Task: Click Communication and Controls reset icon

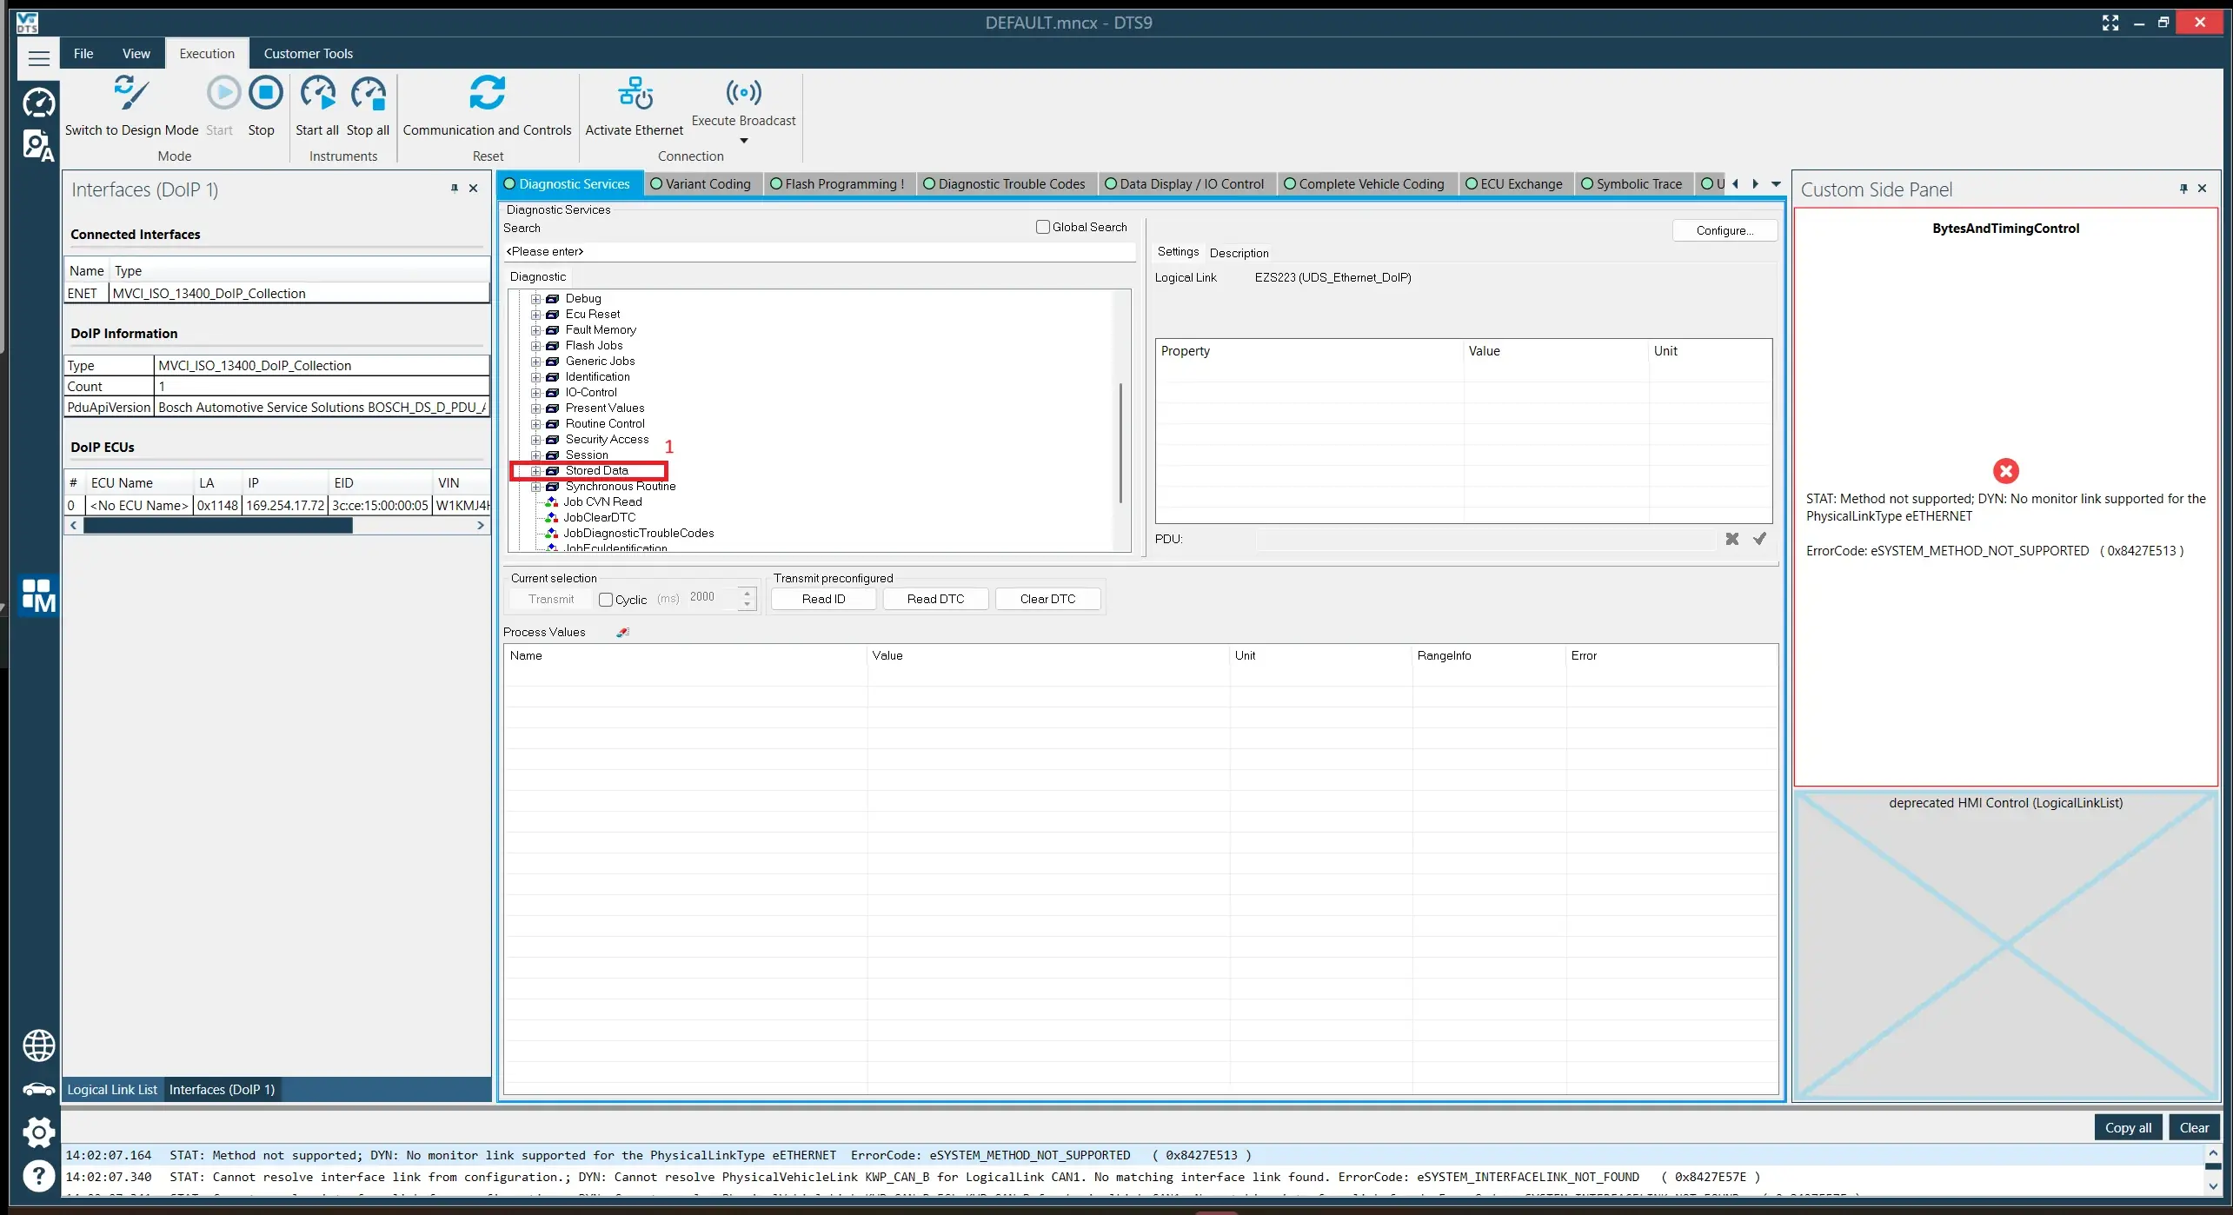Action: [x=487, y=93]
